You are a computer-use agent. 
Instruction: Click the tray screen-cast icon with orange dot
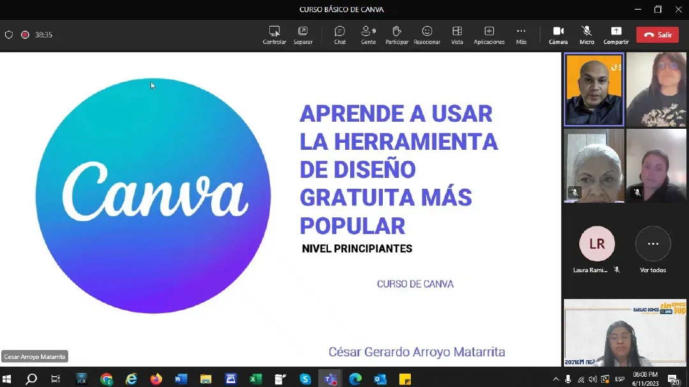tap(605, 379)
